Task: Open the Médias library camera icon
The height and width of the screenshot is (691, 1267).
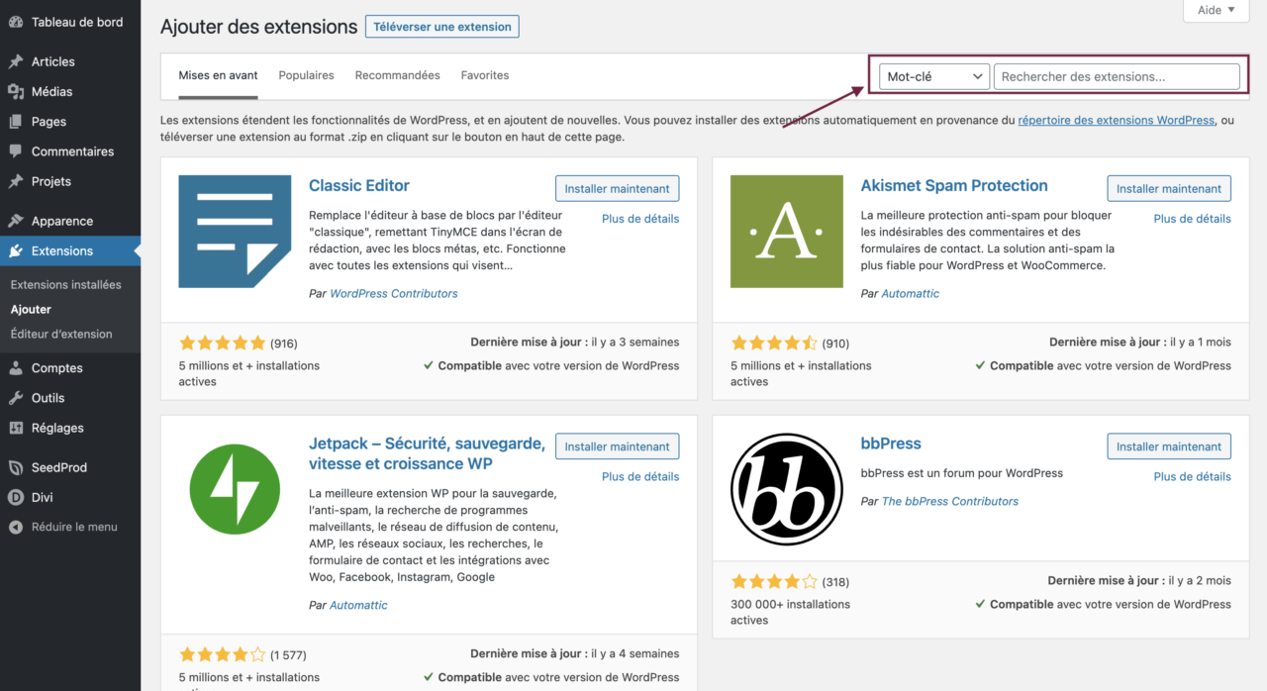Action: tap(16, 91)
